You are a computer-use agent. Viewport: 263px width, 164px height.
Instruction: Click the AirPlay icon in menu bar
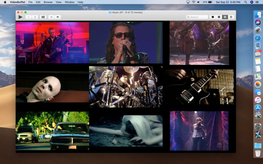(188, 2)
